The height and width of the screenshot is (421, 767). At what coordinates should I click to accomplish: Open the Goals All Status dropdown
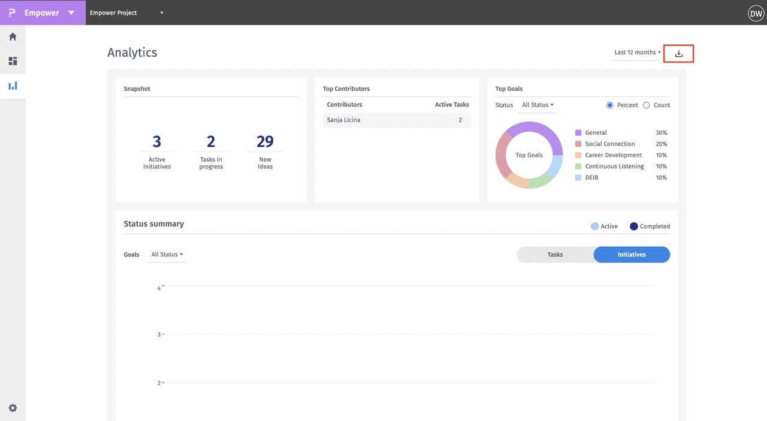point(167,255)
